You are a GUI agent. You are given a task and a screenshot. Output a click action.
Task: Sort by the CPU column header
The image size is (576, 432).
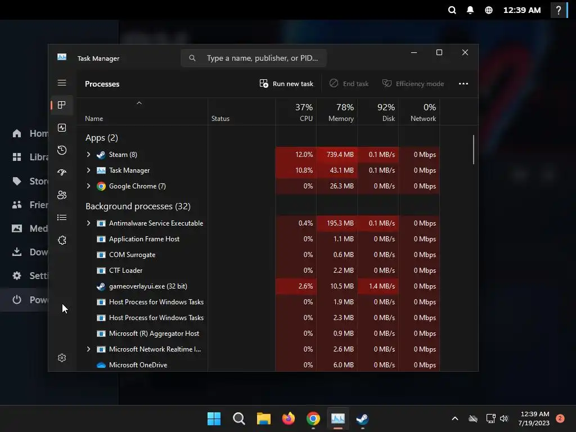[296, 112]
